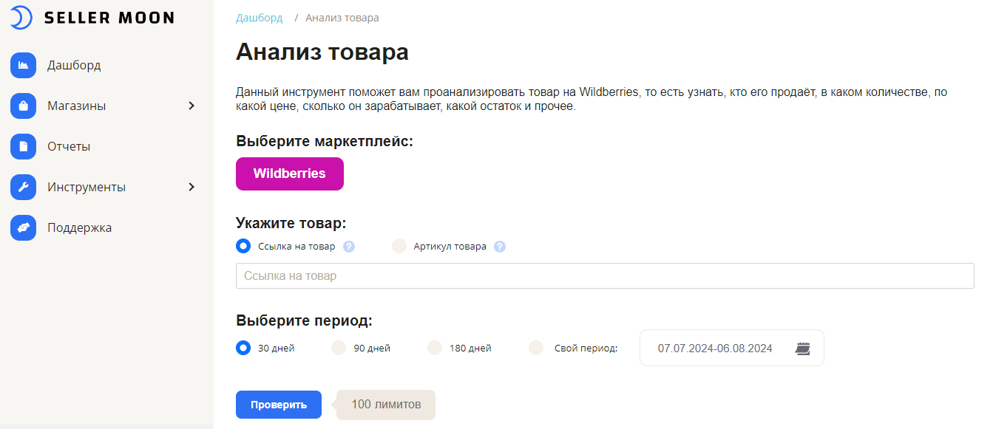Image resolution: width=993 pixels, height=429 pixels.
Task: Click the Инструменты wrench icon
Action: (23, 187)
